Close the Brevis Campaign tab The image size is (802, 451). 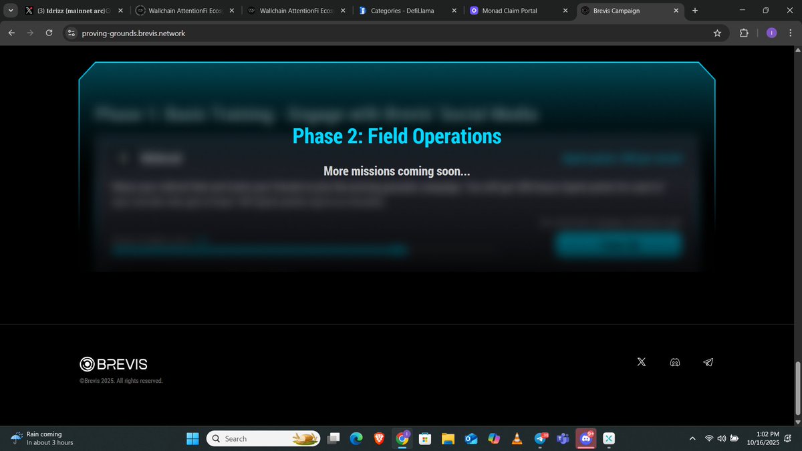(x=676, y=11)
